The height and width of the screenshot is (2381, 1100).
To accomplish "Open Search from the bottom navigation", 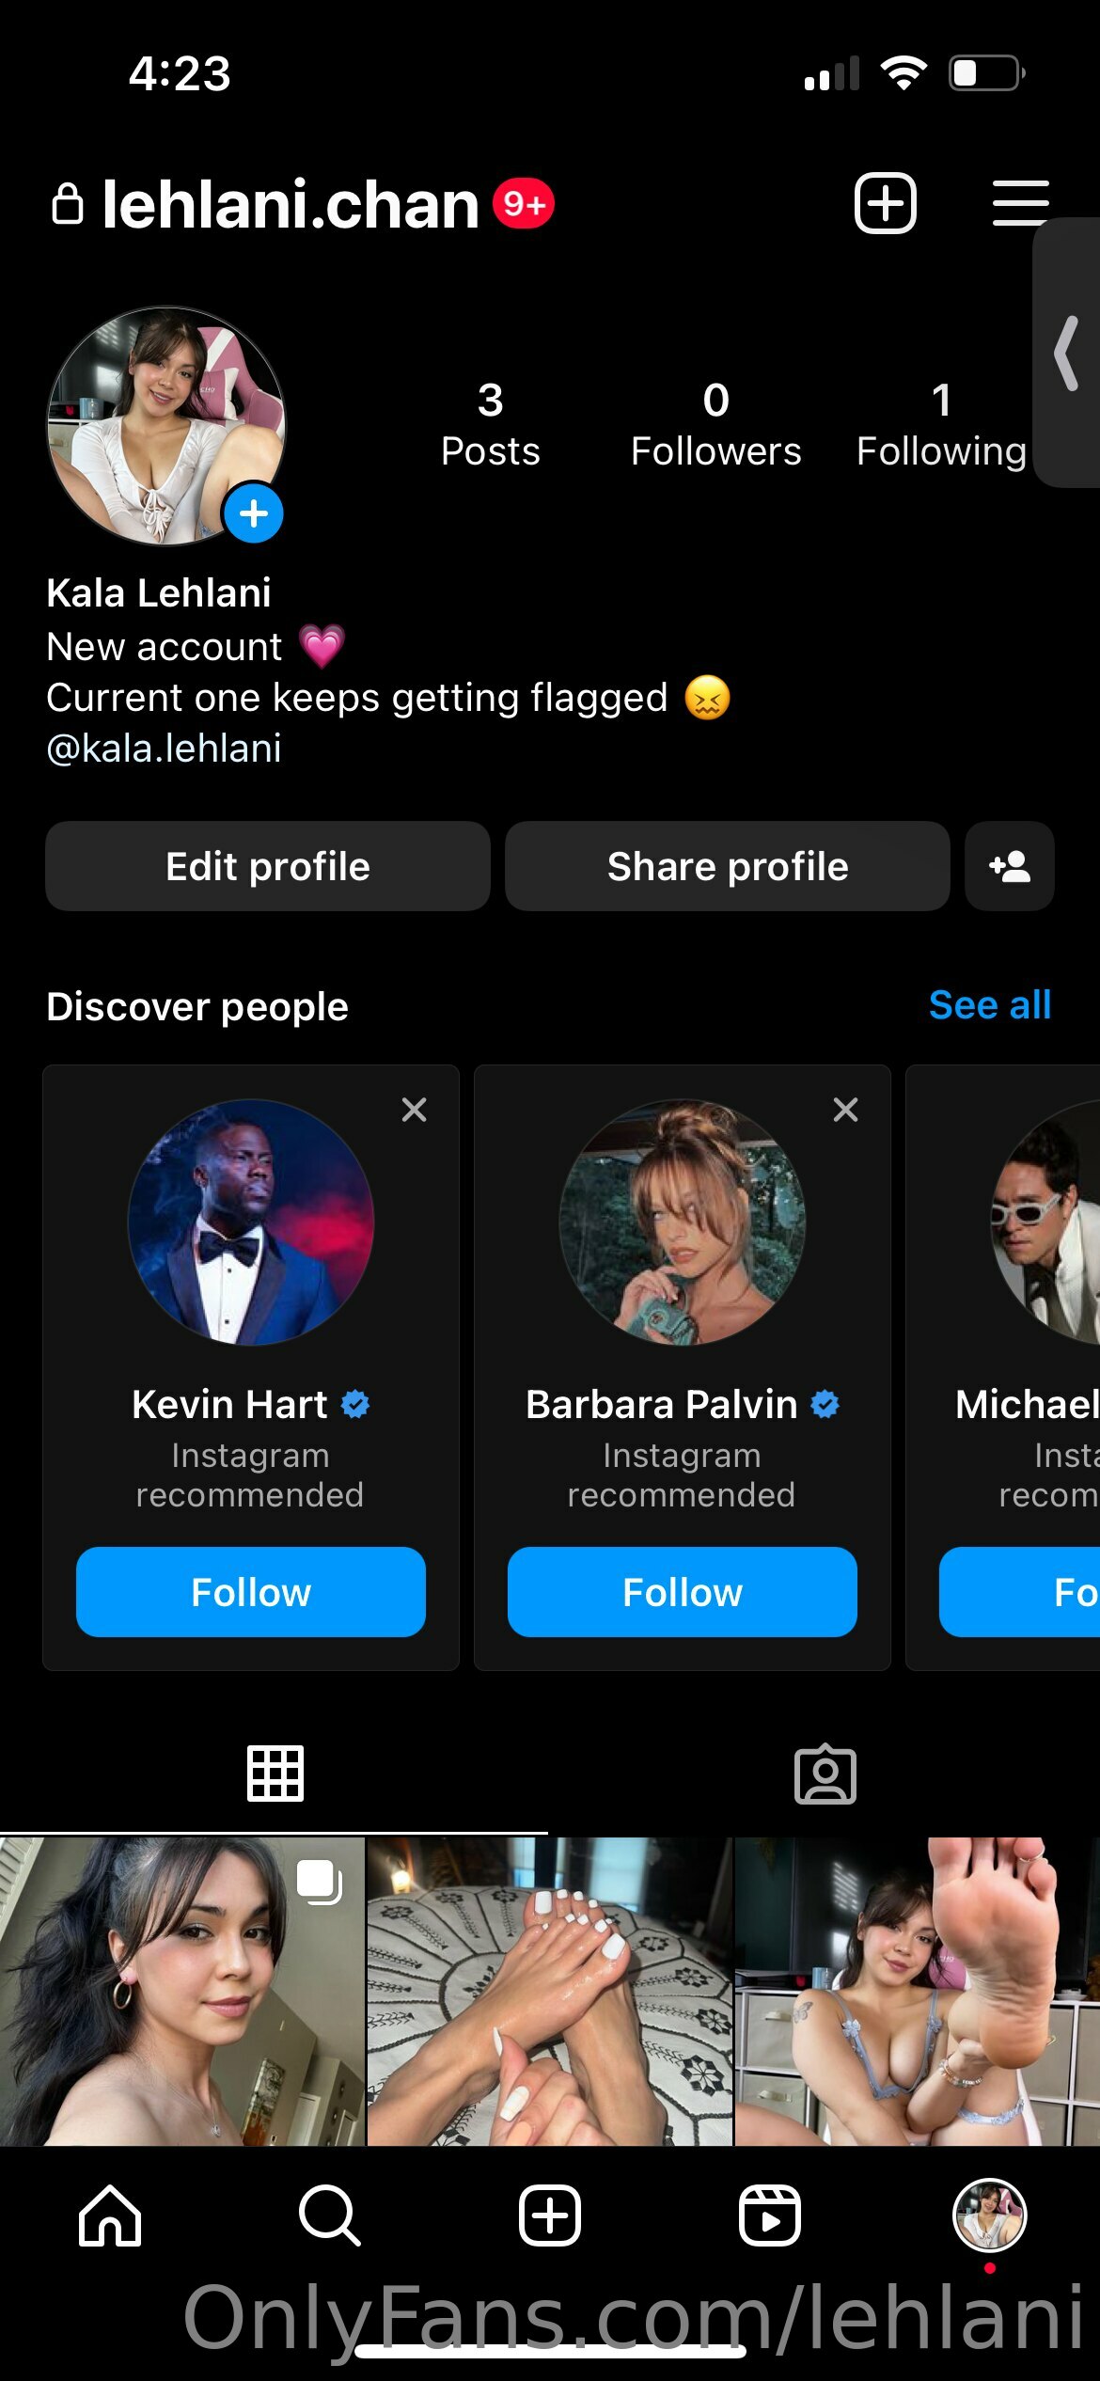I will 329,2215.
